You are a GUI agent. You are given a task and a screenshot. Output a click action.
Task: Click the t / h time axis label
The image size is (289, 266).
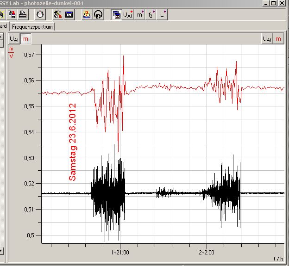coord(278,259)
